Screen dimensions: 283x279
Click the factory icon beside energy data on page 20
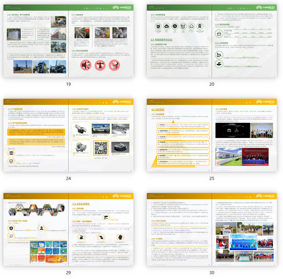coord(218,55)
